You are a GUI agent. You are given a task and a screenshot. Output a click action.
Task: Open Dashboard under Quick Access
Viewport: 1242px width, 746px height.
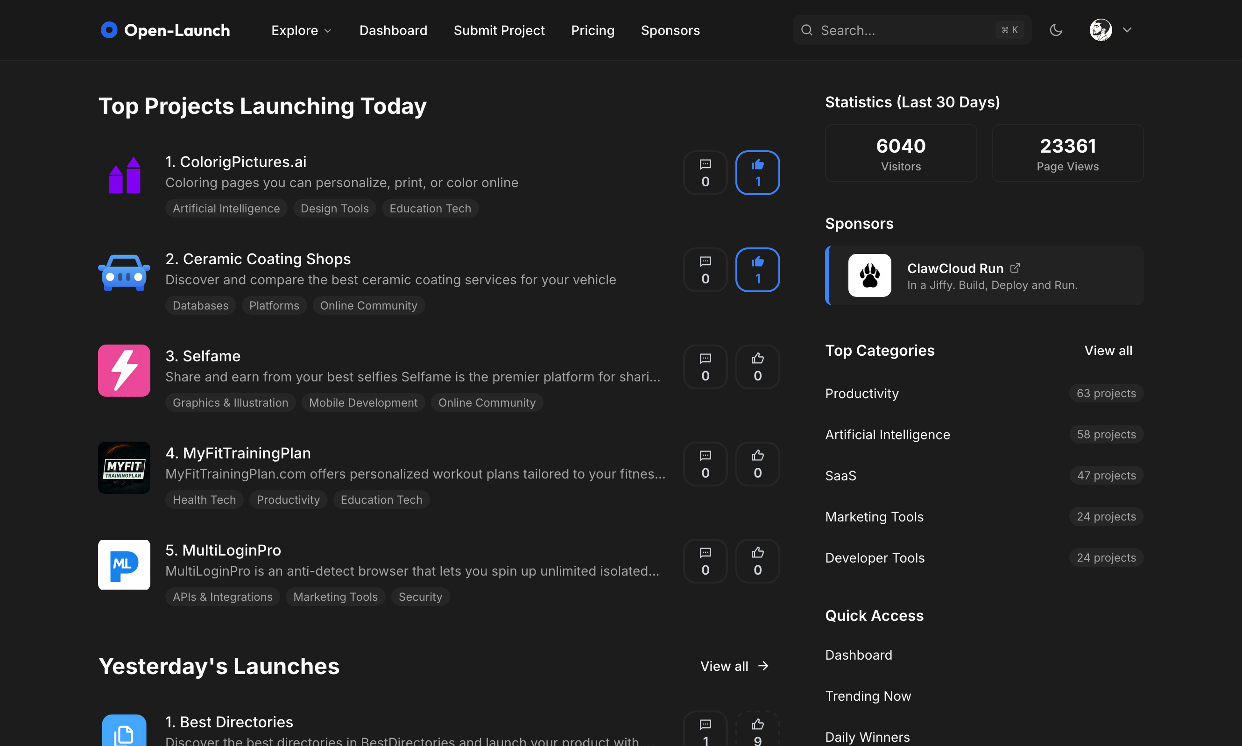(859, 655)
